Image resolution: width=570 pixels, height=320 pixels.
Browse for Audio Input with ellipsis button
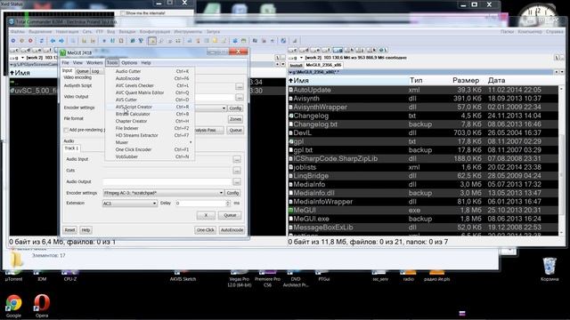[237, 159]
